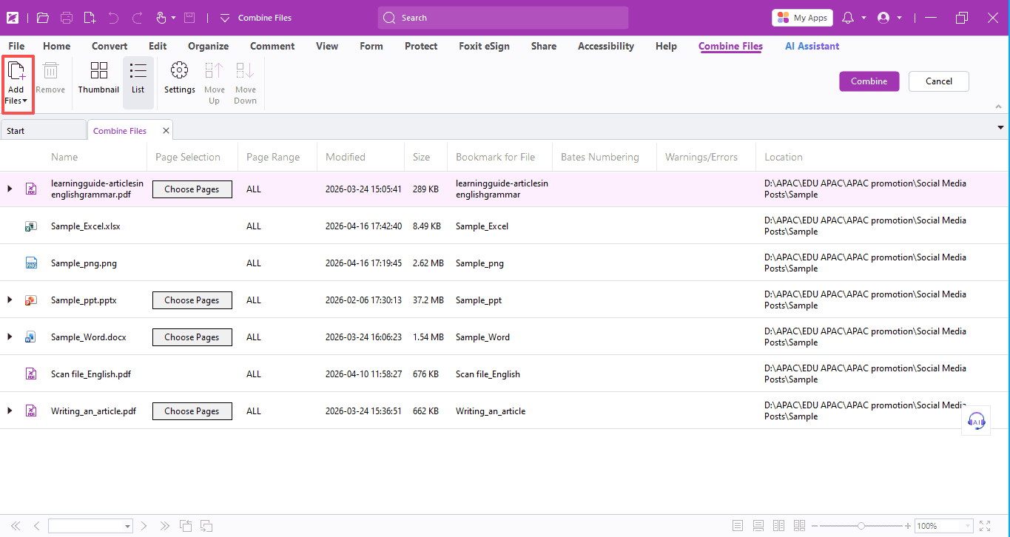Switch to the Start document tab

(43, 130)
